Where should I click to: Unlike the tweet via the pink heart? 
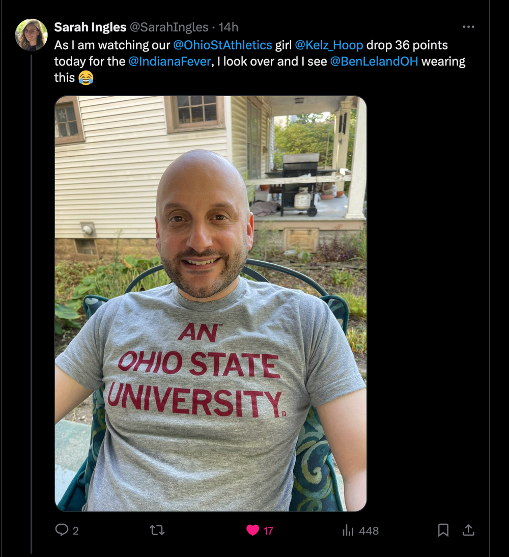pyautogui.click(x=252, y=530)
